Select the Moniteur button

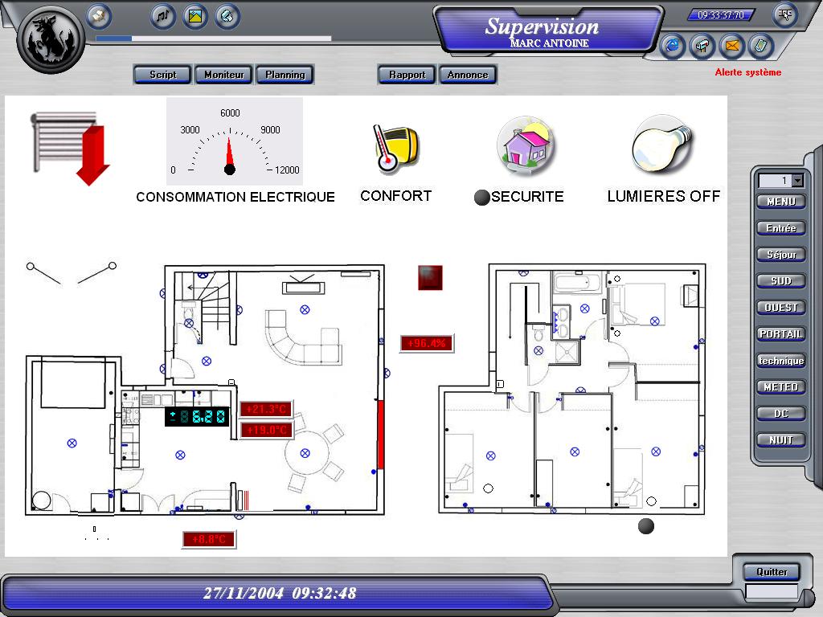click(223, 75)
